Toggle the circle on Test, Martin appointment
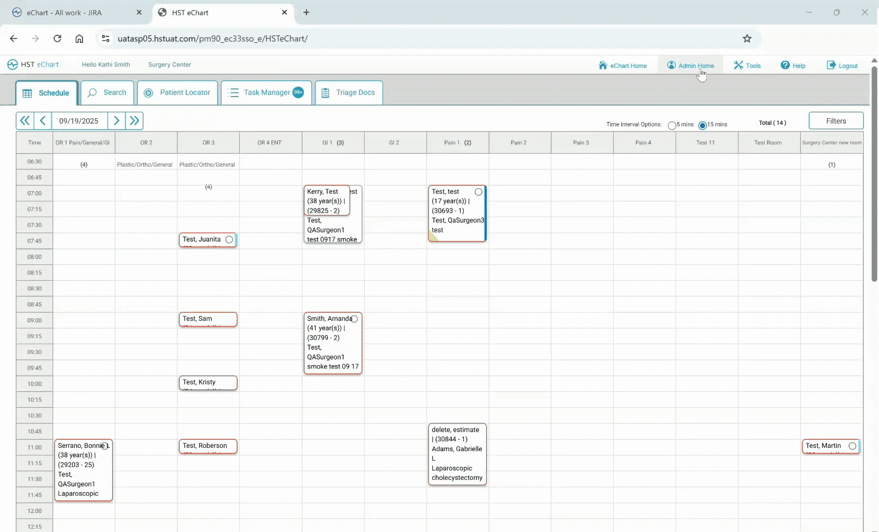 pos(852,446)
